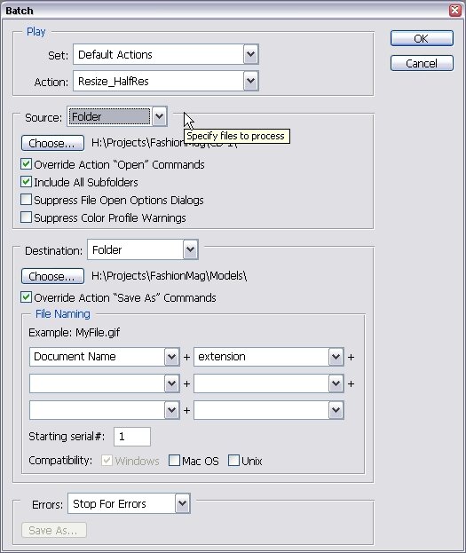Image resolution: width=466 pixels, height=553 pixels.
Task: Click the Cancel button
Action: tap(422, 63)
